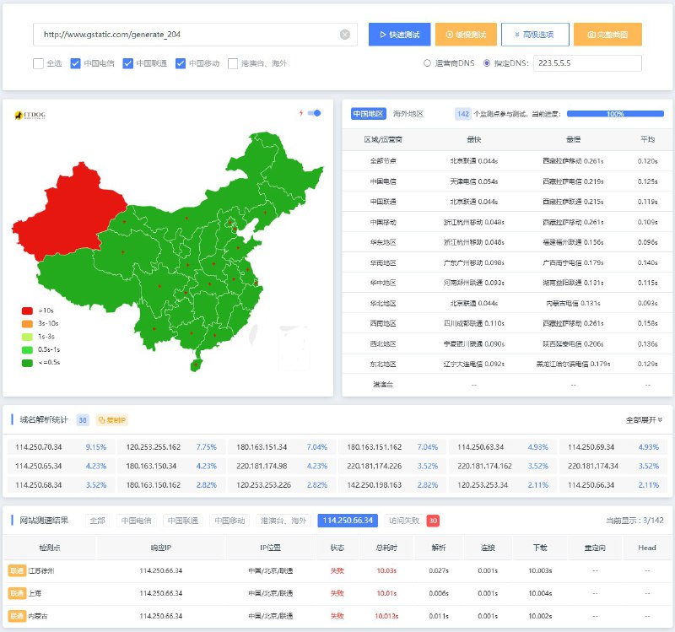Switch to the 海外地区 tab

(407, 112)
